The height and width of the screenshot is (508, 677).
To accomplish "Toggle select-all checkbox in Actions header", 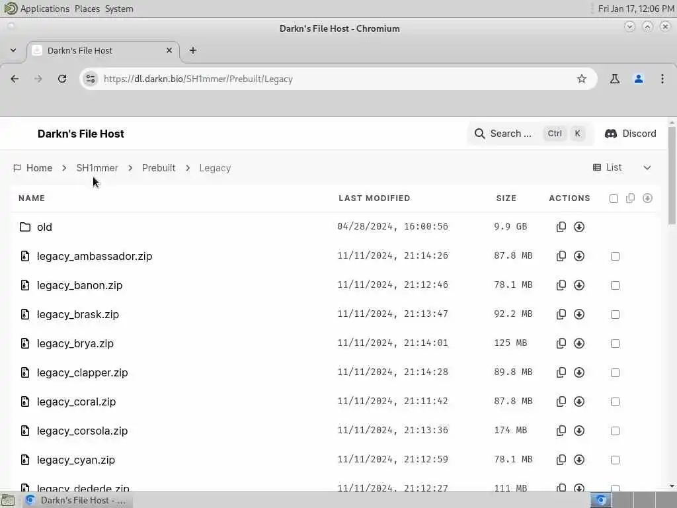I will (x=614, y=198).
